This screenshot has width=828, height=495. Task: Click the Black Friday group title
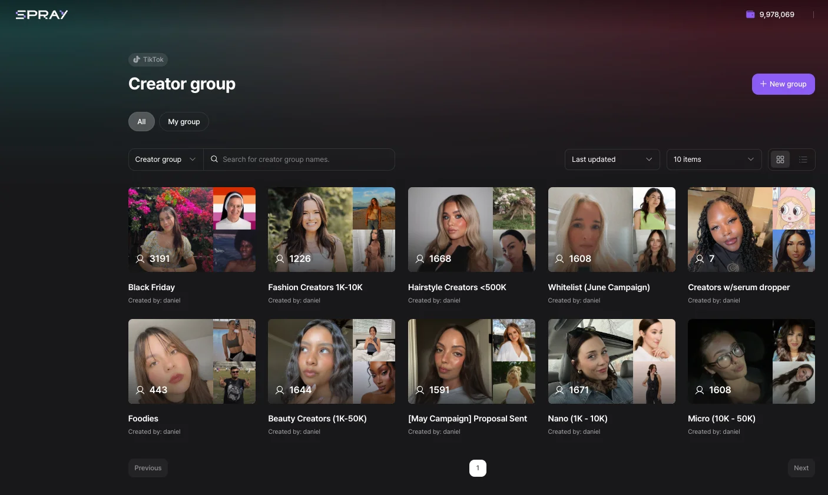(x=151, y=287)
